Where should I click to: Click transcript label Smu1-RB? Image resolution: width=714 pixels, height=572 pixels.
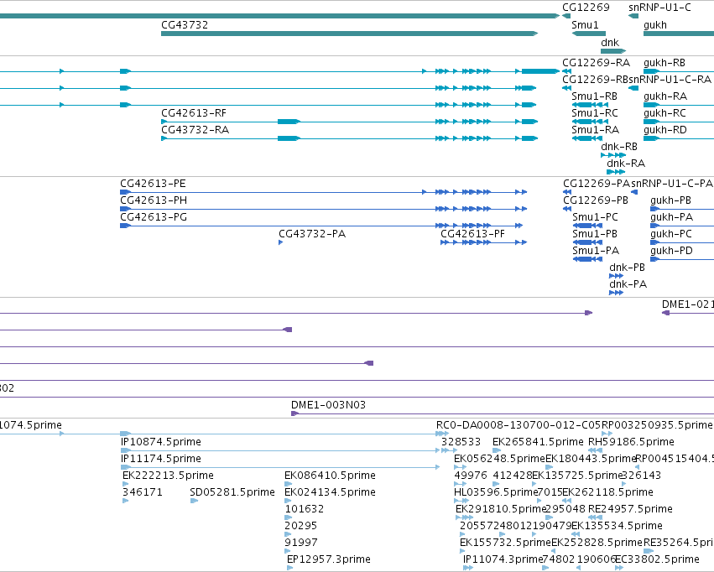coord(594,96)
